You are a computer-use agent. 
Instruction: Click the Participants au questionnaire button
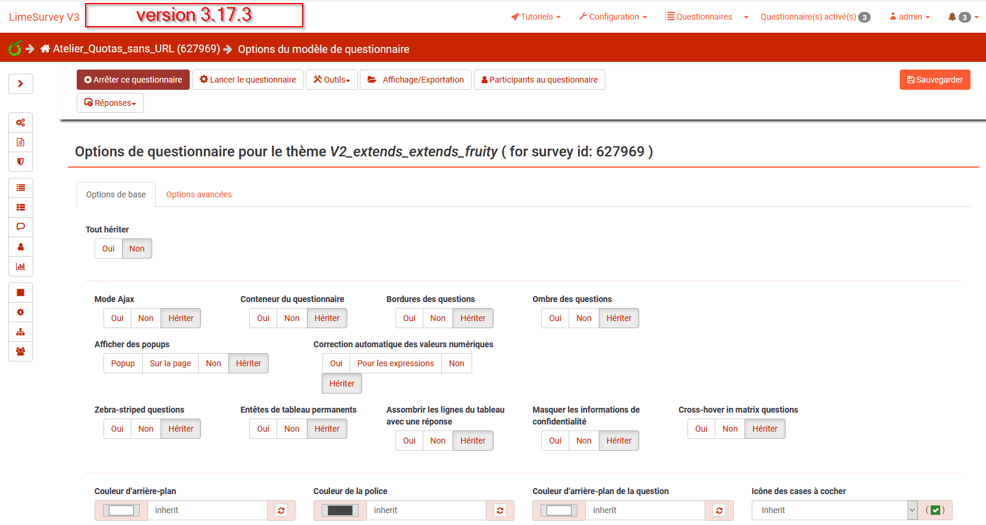[x=539, y=80]
